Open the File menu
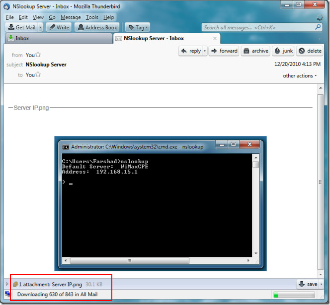The image size is (330, 305). pos(9,17)
